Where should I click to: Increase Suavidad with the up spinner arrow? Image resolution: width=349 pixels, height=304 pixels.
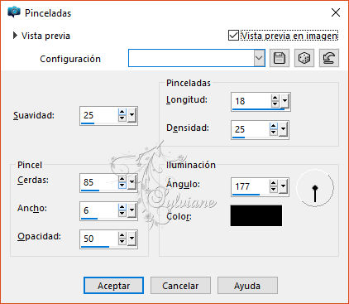122,112
